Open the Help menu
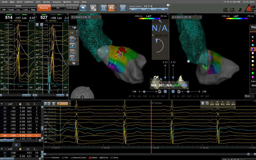Image resolution: width=256 pixels, height=160 pixels. pos(84,2)
